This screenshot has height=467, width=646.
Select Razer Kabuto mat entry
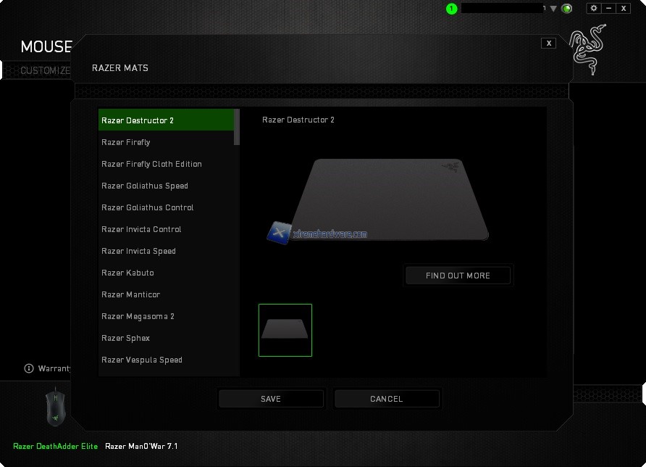coord(127,273)
